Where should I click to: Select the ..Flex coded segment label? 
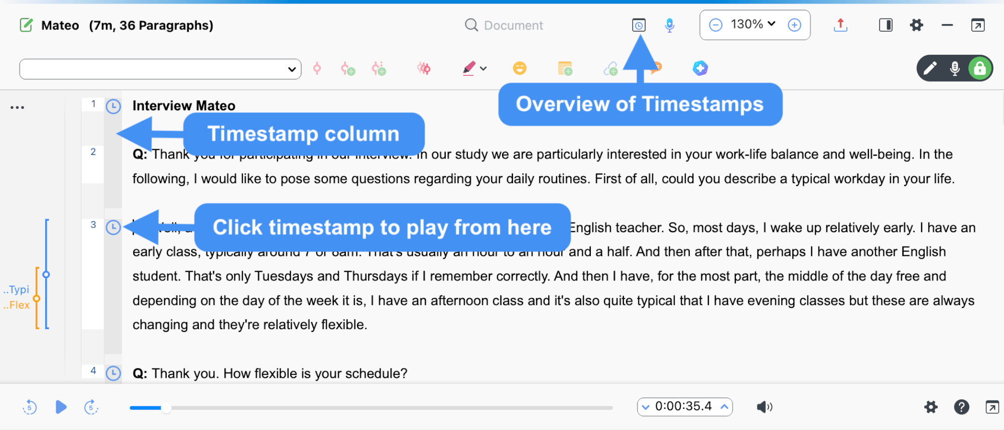[x=17, y=305]
